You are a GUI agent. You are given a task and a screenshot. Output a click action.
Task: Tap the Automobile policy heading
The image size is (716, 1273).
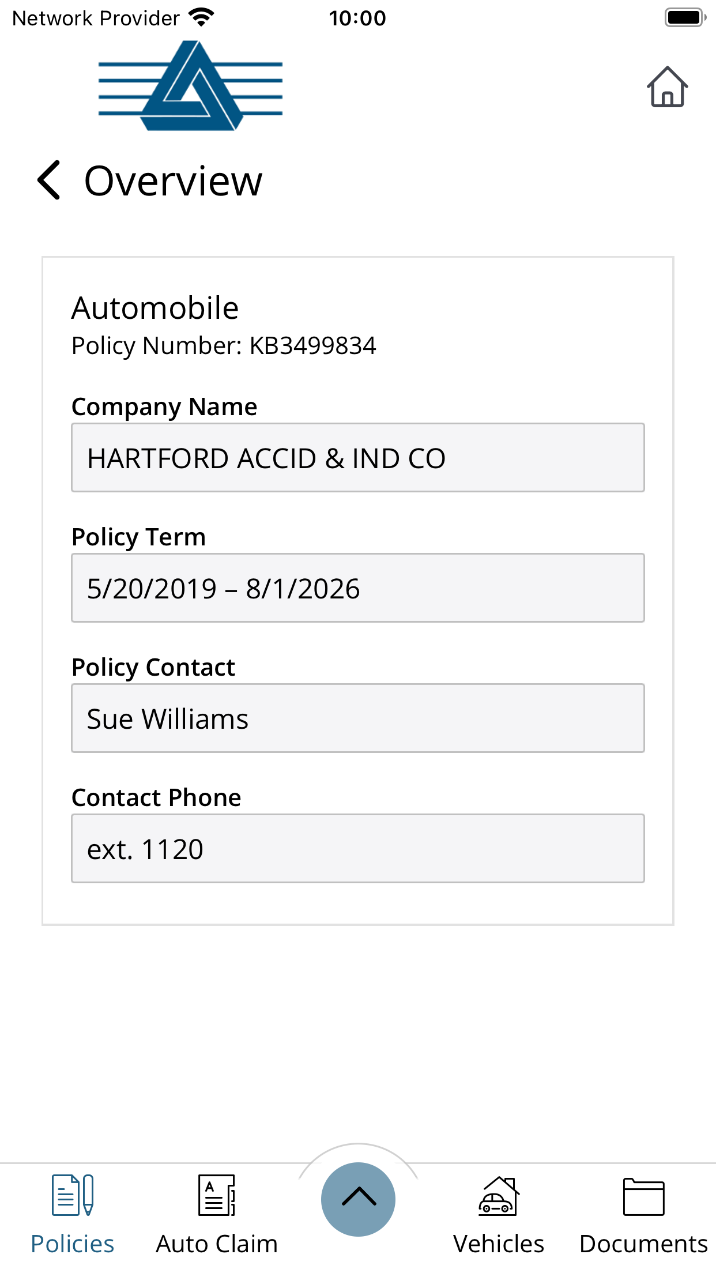(x=155, y=308)
